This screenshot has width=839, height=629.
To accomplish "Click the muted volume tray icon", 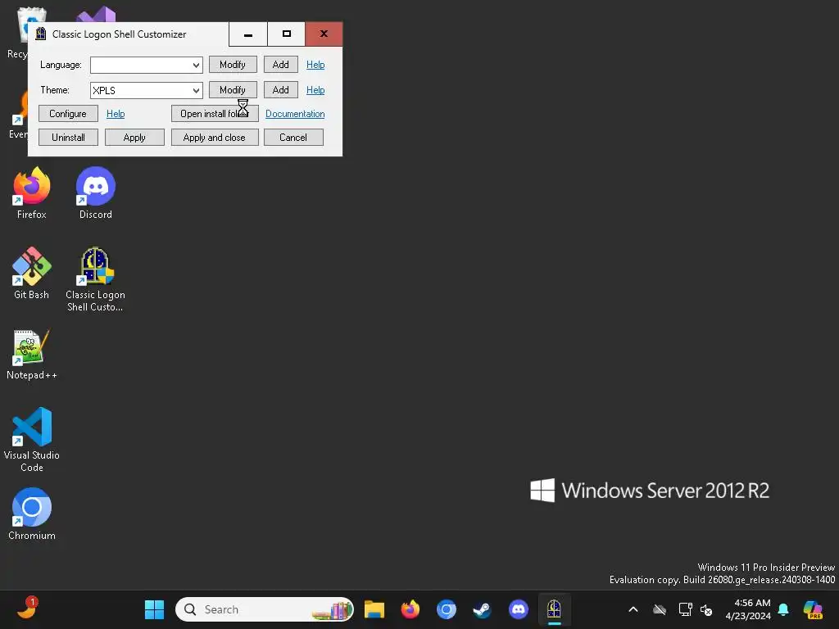I will (706, 609).
